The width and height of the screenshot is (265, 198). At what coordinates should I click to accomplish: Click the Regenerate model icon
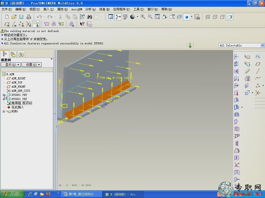tap(82, 17)
